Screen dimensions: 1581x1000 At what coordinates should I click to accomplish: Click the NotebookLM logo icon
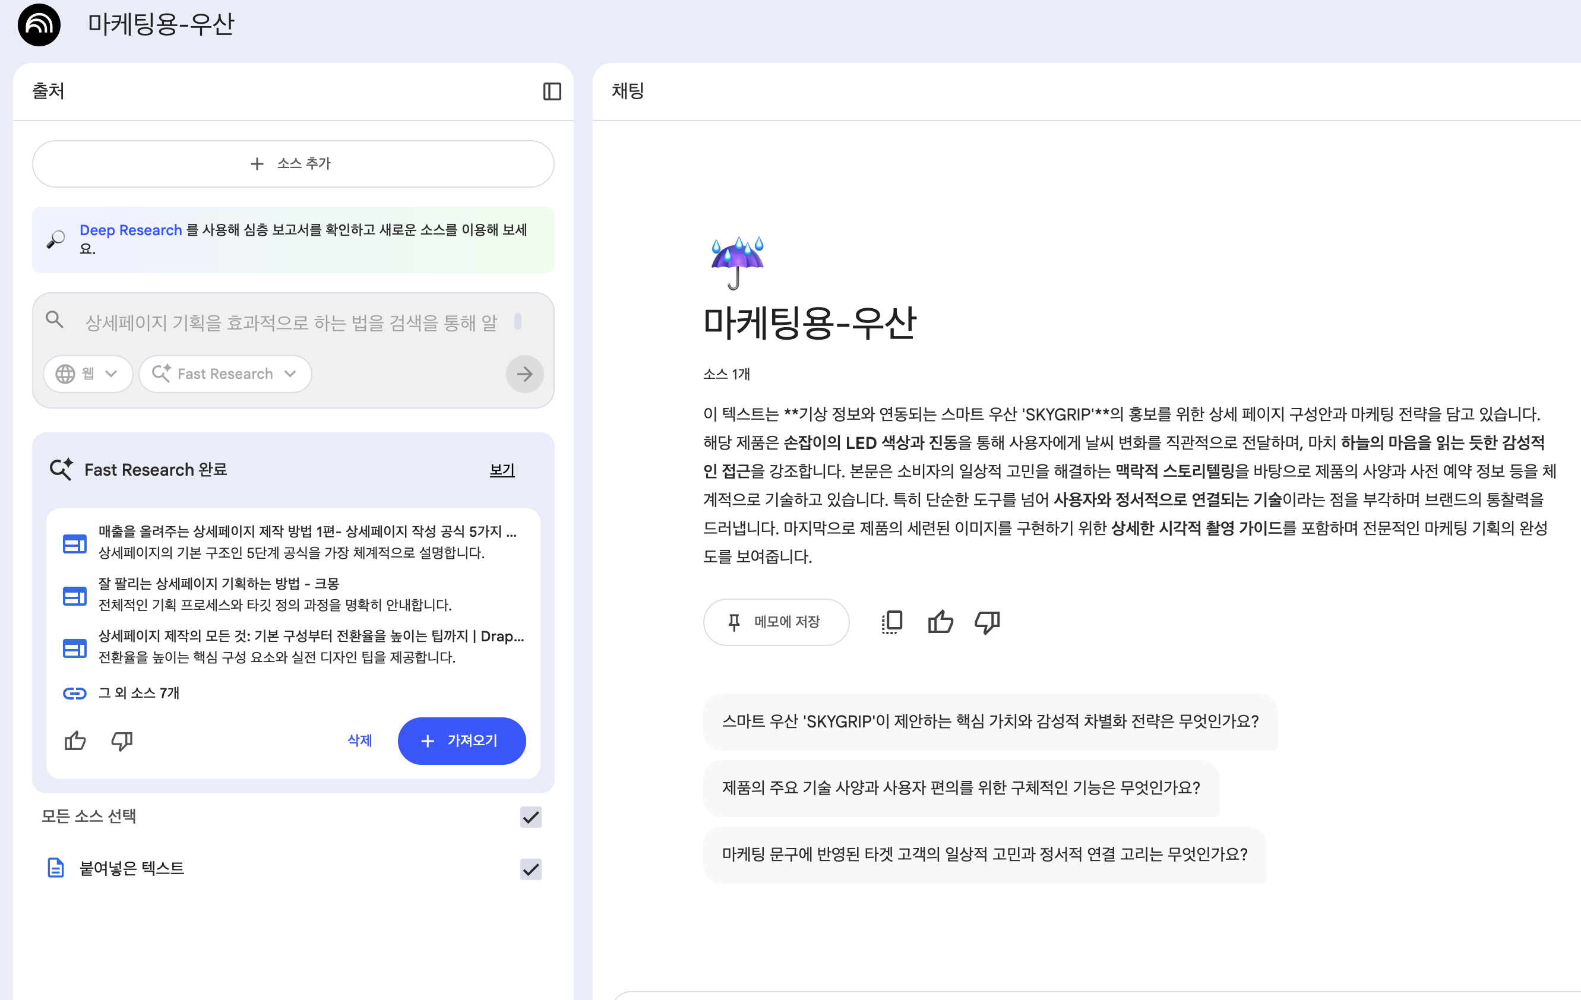click(38, 25)
